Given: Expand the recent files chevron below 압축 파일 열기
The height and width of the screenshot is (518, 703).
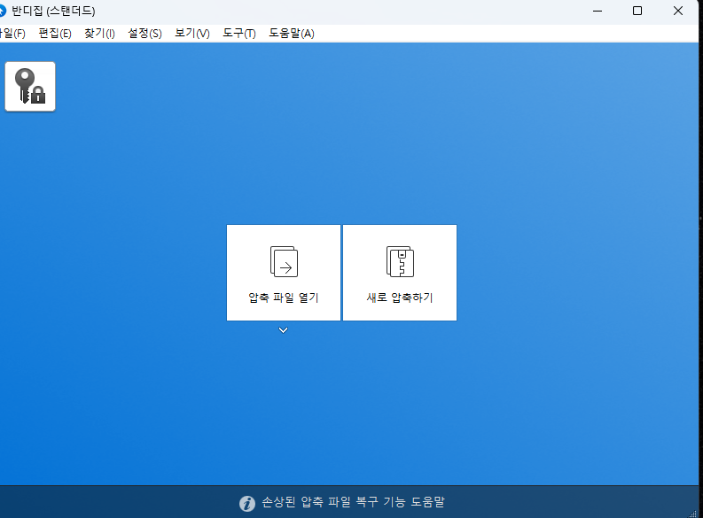Looking at the screenshot, I should [283, 330].
